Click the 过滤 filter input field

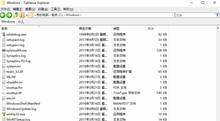click(195, 15)
